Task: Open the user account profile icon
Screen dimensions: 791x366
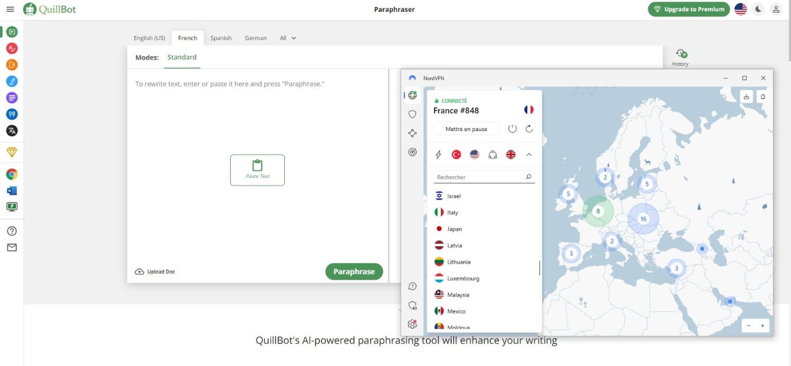Action: pyautogui.click(x=776, y=9)
